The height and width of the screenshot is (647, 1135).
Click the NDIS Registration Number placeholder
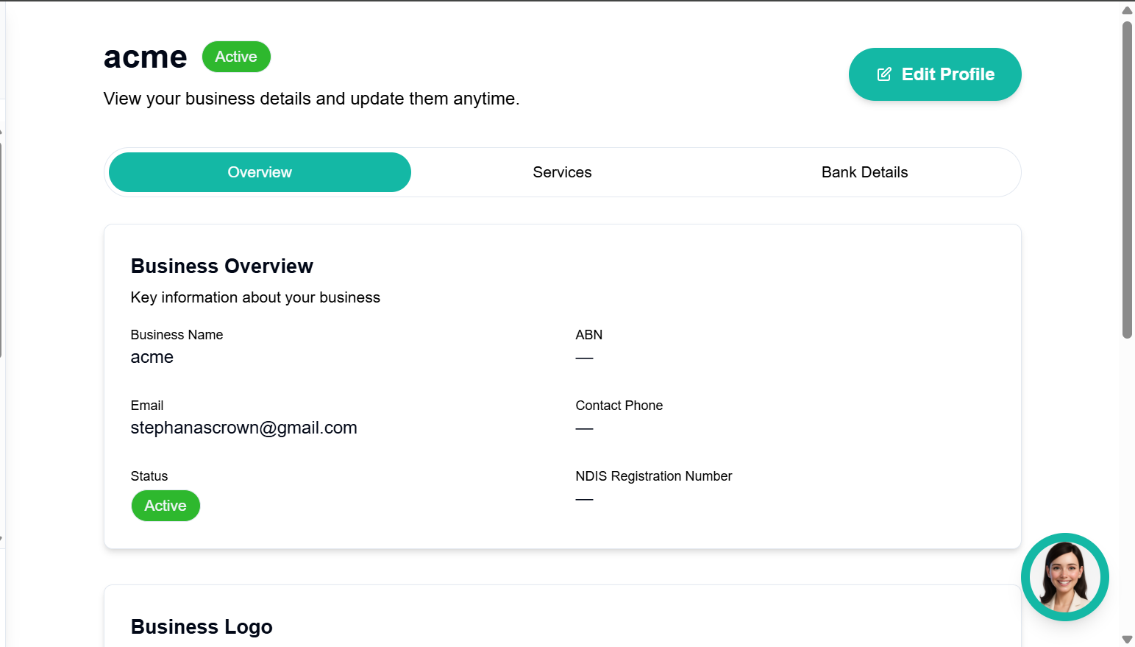[584, 498]
